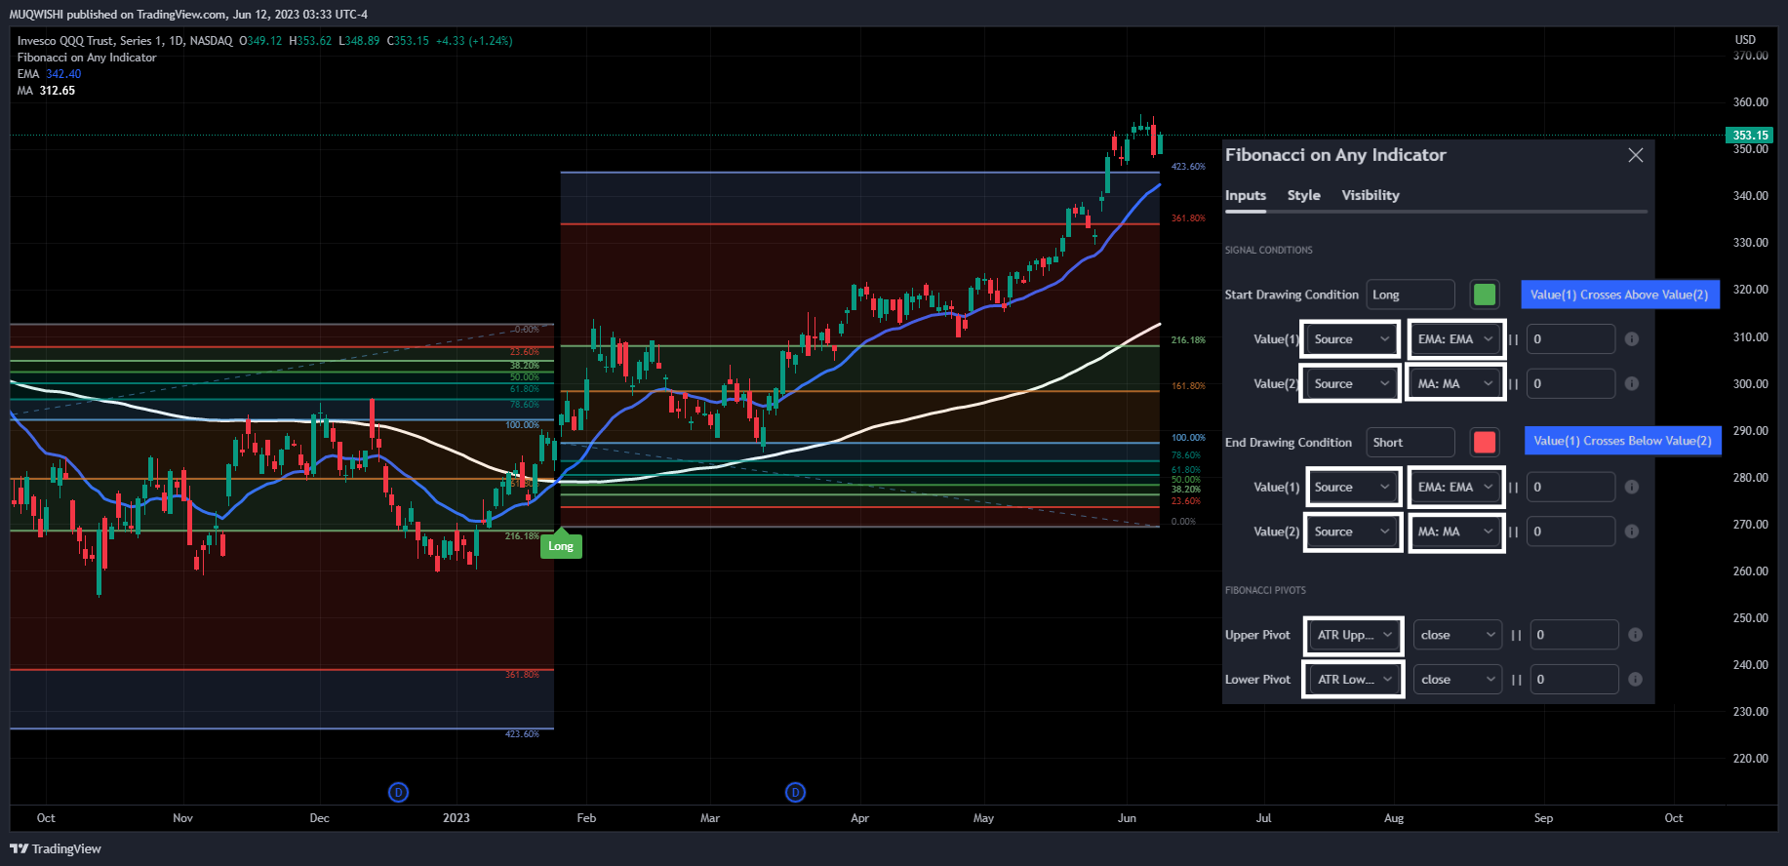The width and height of the screenshot is (1788, 866).
Task: Click the MA 312.65 legend entry
Action: 46,91
